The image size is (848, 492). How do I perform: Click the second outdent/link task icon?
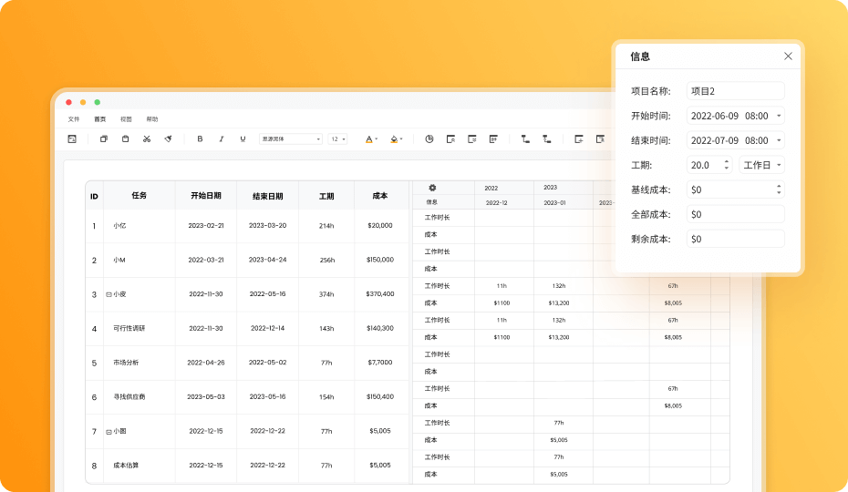click(x=547, y=139)
